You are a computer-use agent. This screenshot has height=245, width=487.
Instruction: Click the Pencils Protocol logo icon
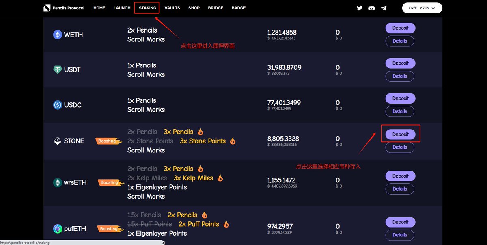click(x=47, y=8)
